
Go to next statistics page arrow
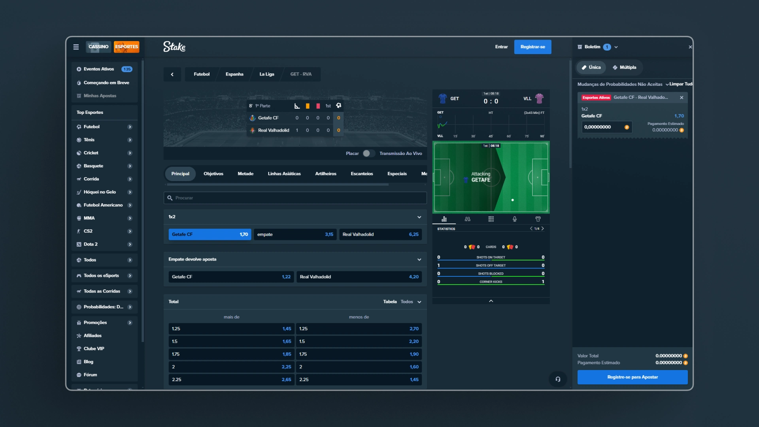coord(543,229)
